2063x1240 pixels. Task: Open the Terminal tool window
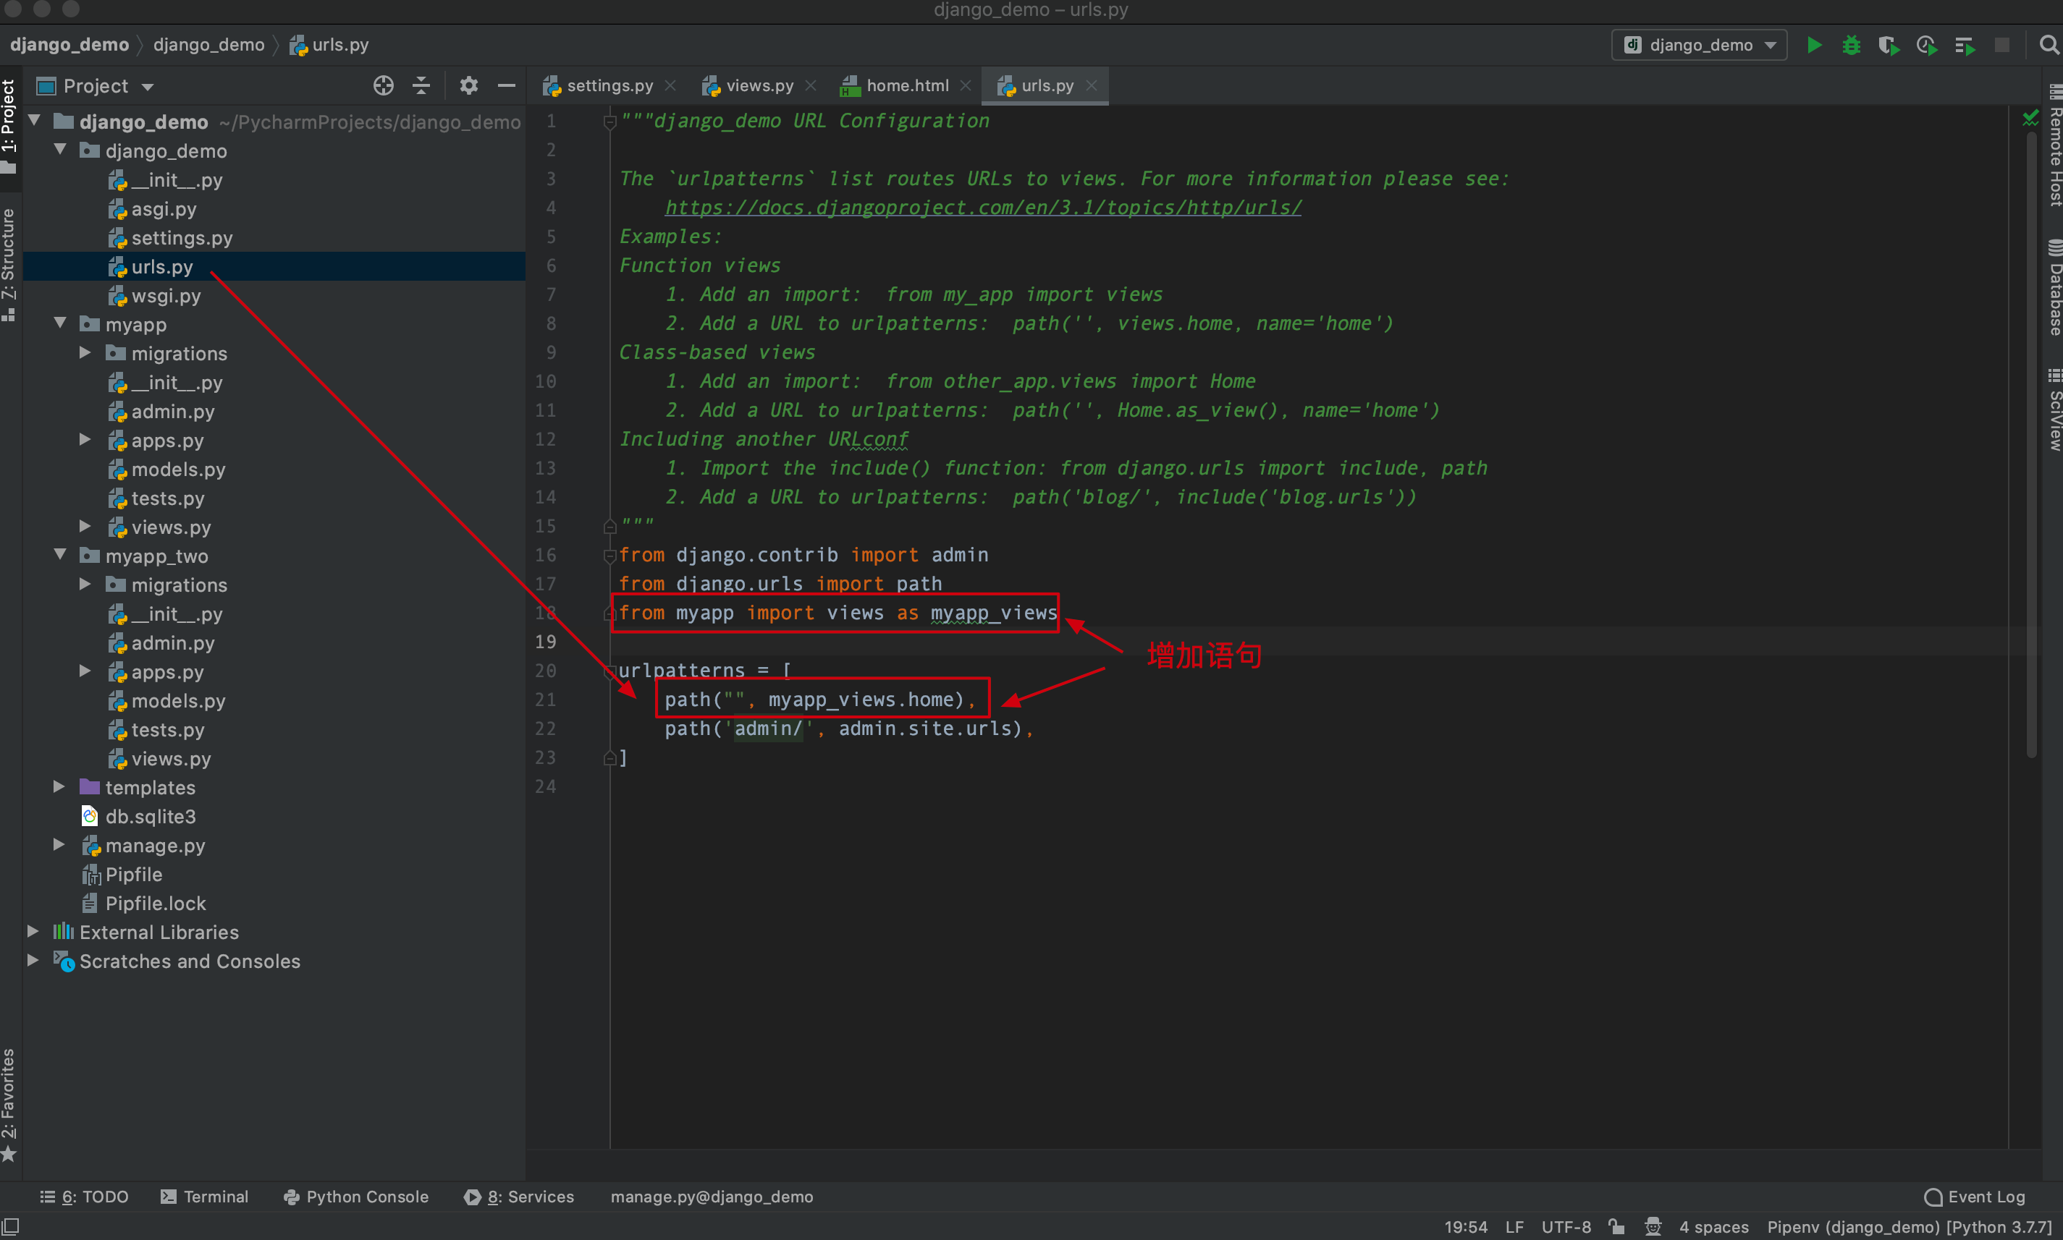(204, 1197)
